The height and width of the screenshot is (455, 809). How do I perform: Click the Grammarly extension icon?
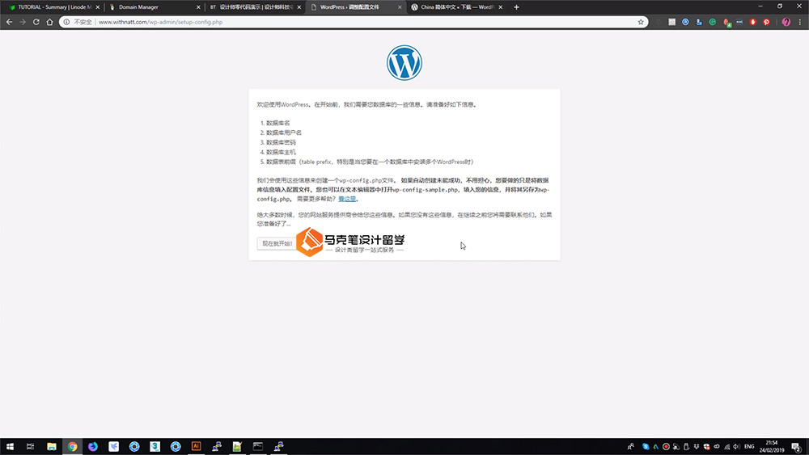click(x=713, y=22)
